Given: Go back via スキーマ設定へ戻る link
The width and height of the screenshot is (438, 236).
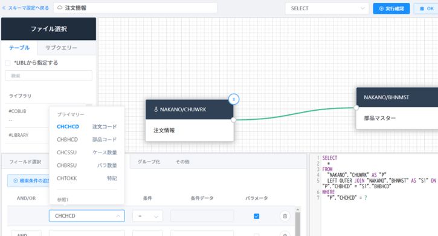Looking at the screenshot, I should coord(26,8).
